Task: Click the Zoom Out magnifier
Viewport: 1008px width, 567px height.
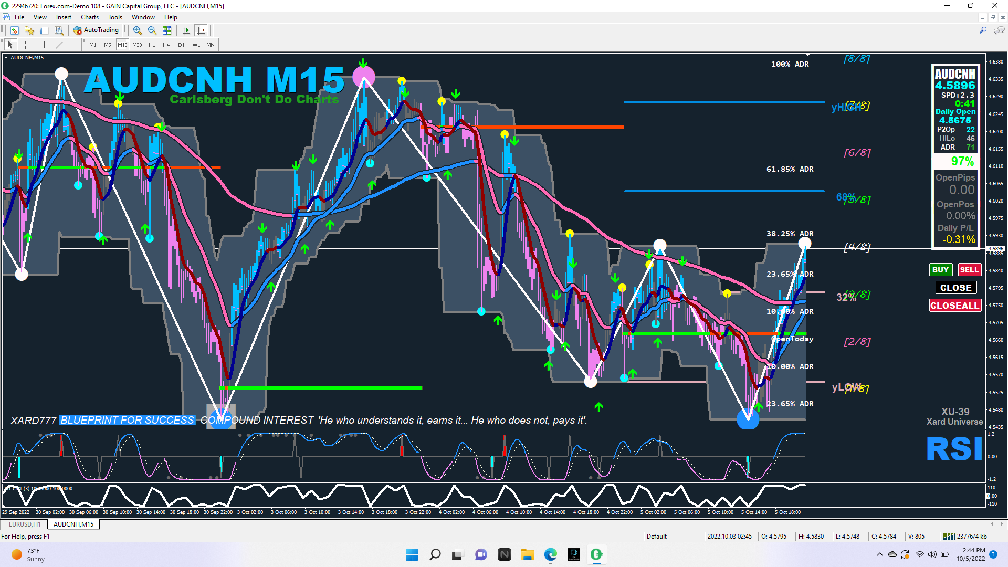Action: (152, 30)
